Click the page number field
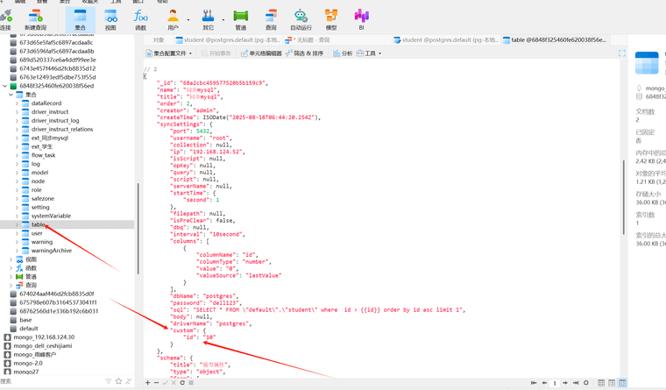This screenshot has height=390, width=666. (555, 383)
